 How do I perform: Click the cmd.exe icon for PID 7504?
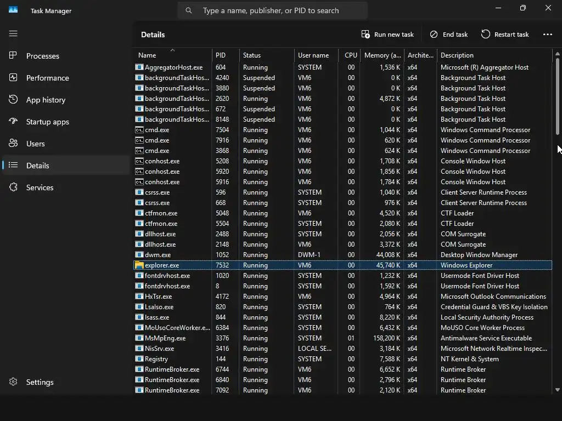(139, 130)
